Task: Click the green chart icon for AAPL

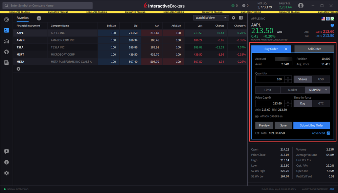Action: [332, 19]
